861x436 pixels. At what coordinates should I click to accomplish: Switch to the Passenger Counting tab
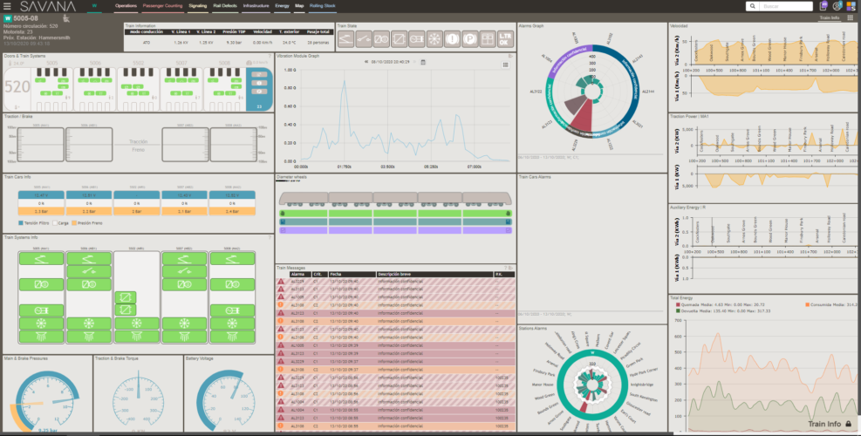pyautogui.click(x=162, y=6)
